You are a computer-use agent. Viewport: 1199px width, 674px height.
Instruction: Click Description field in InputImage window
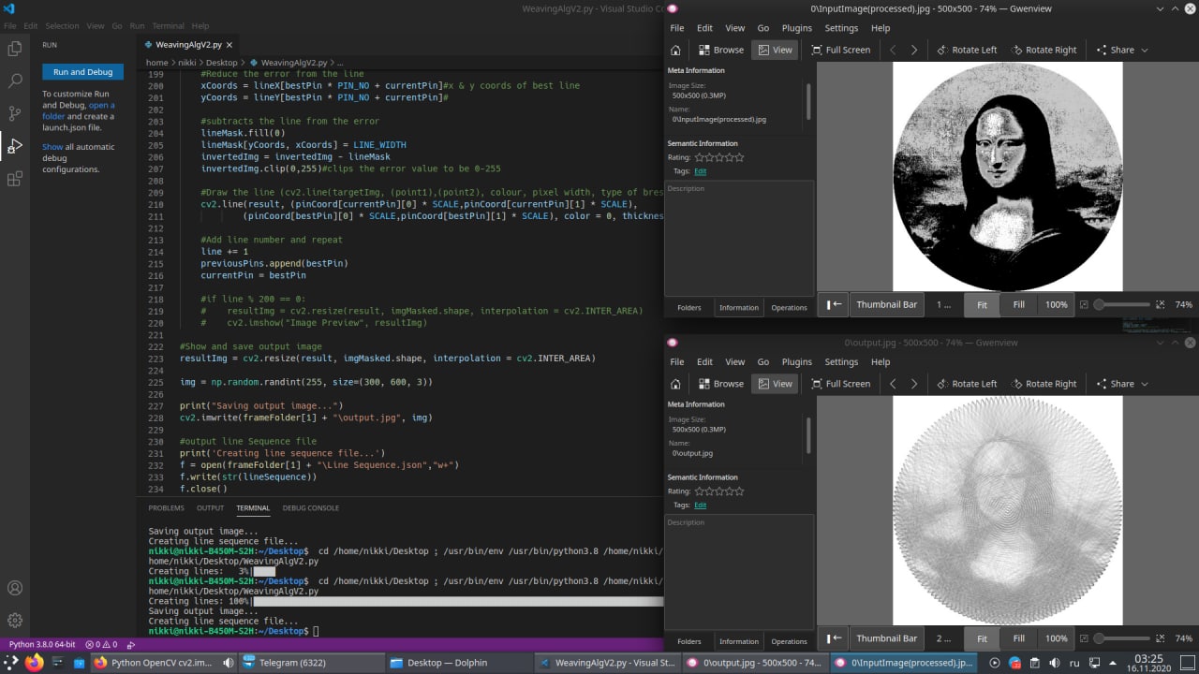[739, 237]
